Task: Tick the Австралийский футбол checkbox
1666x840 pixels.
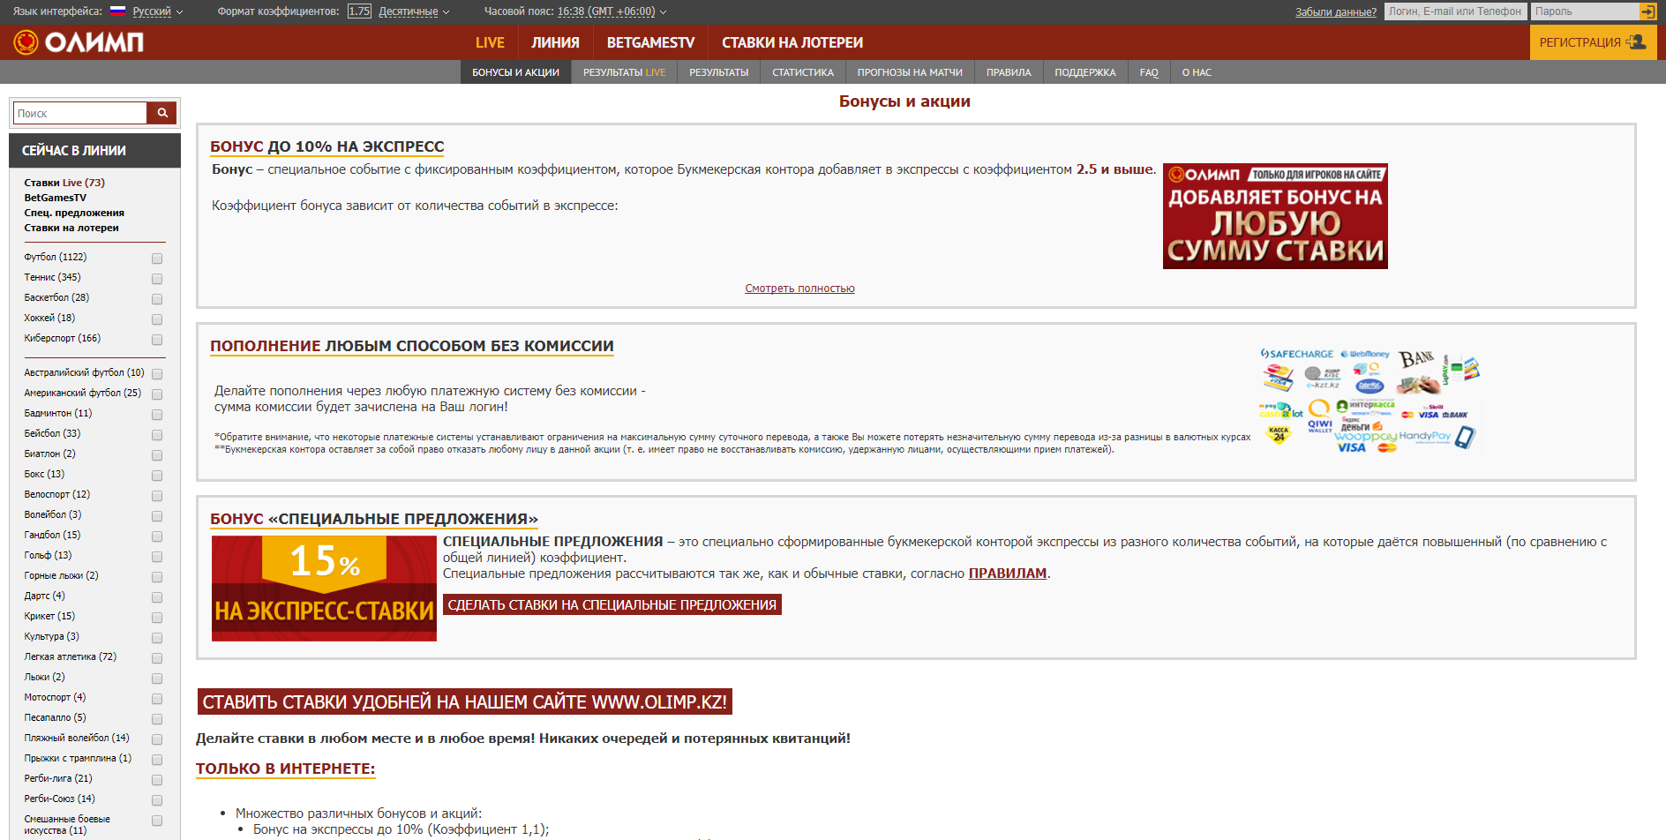Action: point(157,374)
